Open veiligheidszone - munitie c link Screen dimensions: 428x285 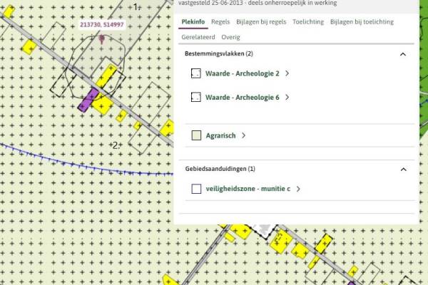click(x=248, y=189)
